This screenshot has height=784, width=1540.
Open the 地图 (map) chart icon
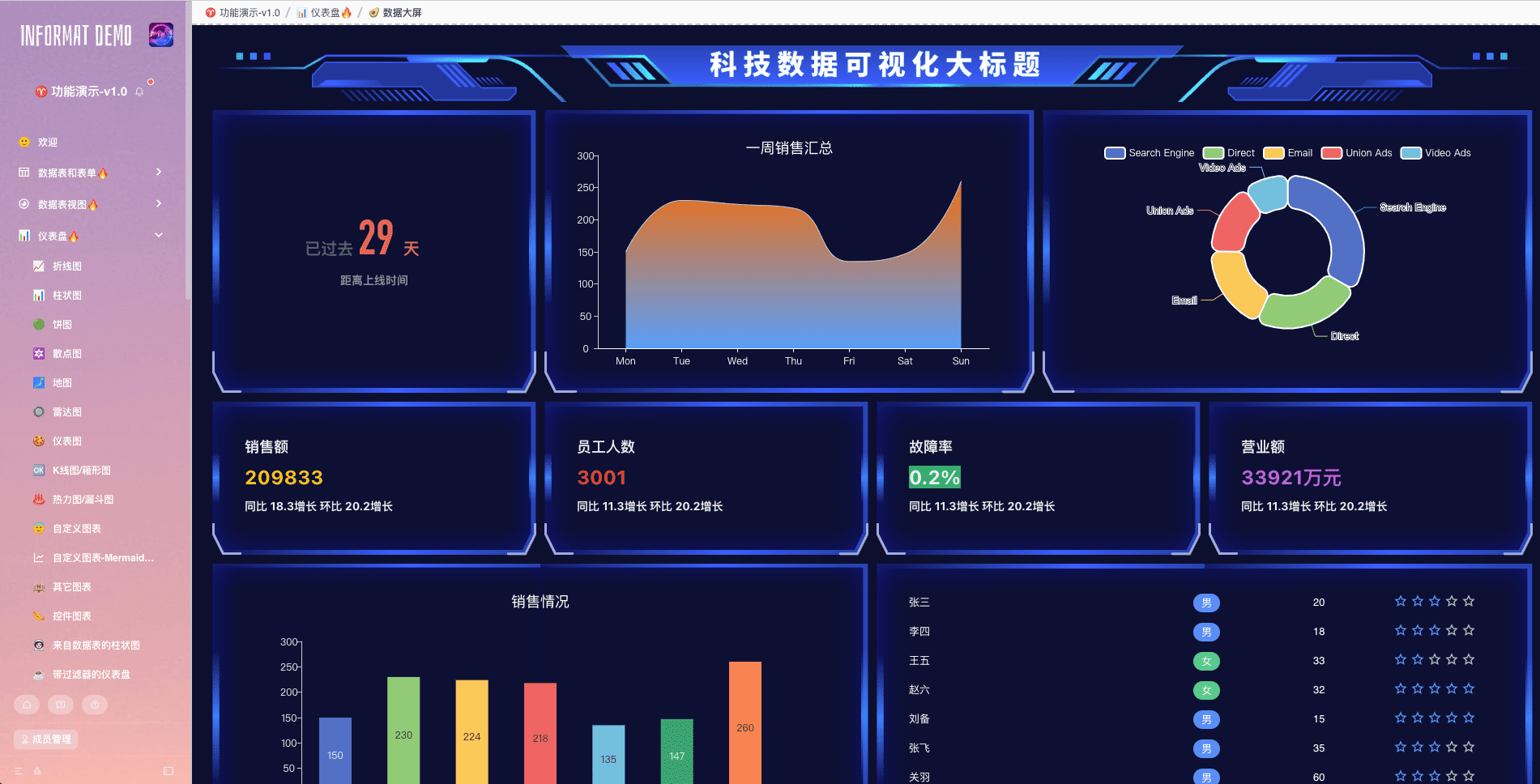[x=39, y=382]
